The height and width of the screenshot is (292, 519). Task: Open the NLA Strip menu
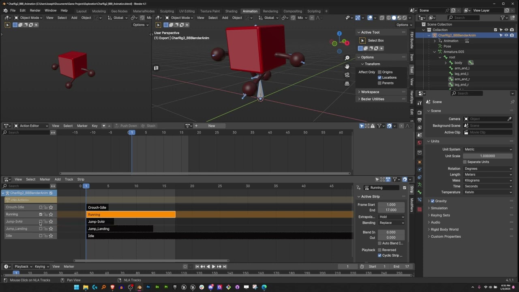[81, 179]
